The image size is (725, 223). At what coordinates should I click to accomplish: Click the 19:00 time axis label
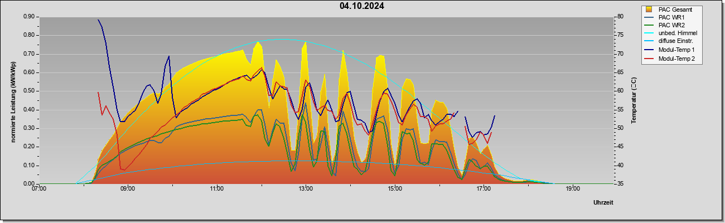point(573,188)
